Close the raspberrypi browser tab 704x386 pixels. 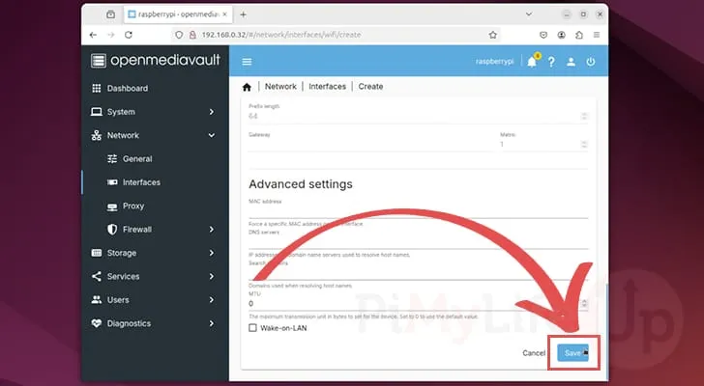coord(225,14)
